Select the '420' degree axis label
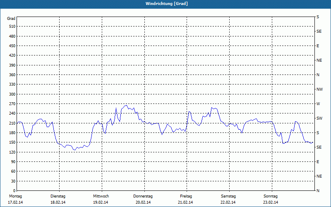The image size is (331, 207). pos(12,55)
